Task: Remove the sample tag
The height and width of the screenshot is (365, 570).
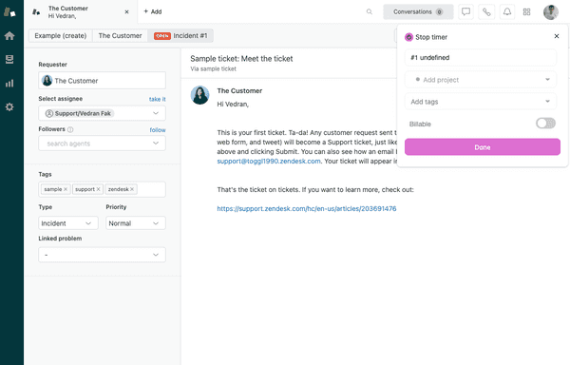Action: click(66, 189)
